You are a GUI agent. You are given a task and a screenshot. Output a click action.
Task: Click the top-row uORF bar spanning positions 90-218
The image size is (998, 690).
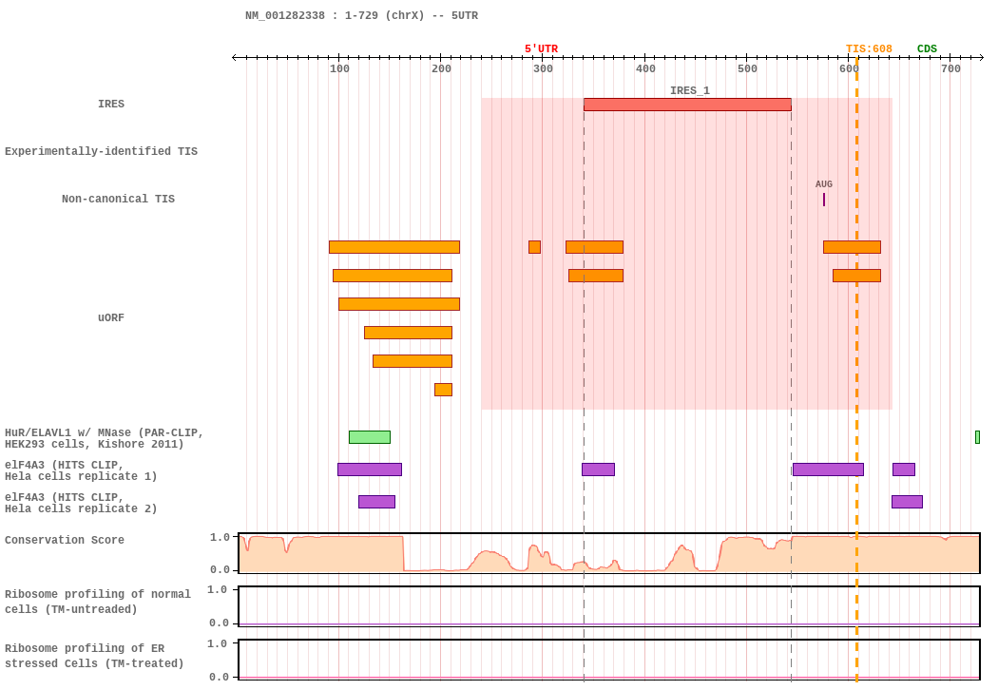pyautogui.click(x=394, y=247)
